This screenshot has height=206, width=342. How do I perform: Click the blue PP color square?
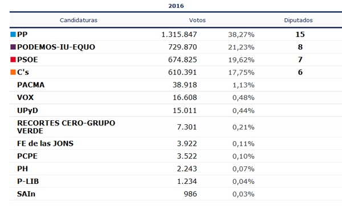13,34
